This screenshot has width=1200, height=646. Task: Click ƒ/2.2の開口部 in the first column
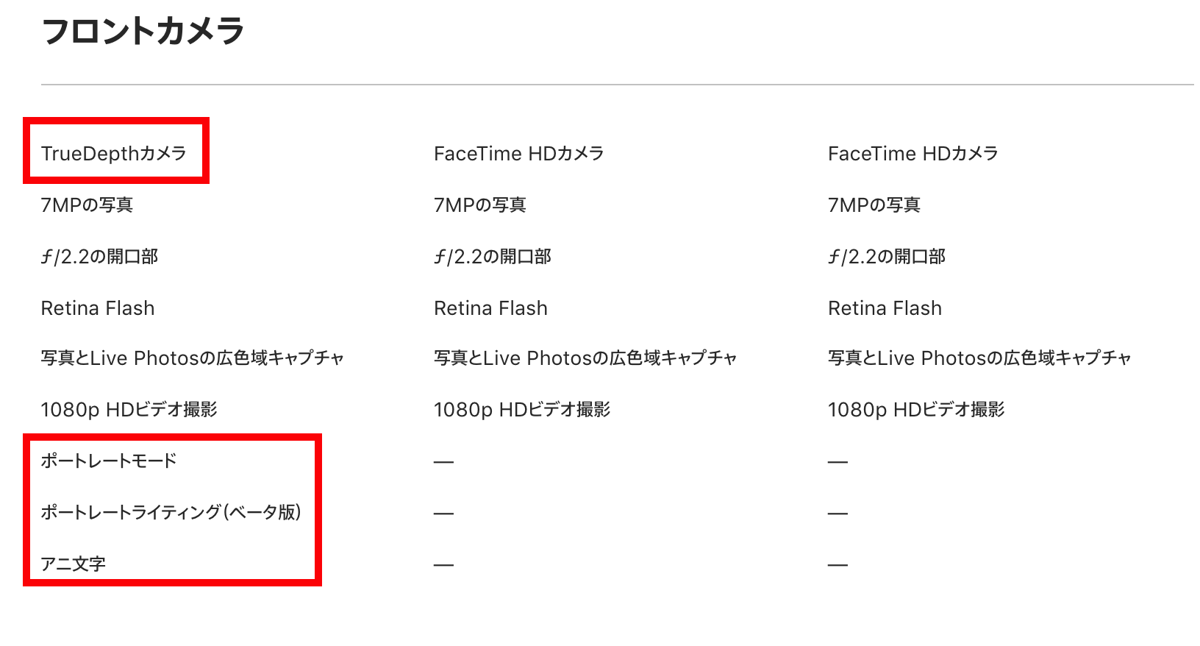point(100,256)
